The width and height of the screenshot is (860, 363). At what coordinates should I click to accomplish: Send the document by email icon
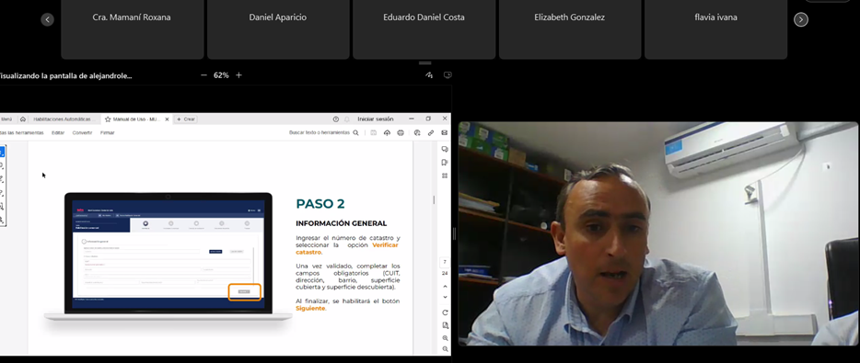tap(444, 132)
